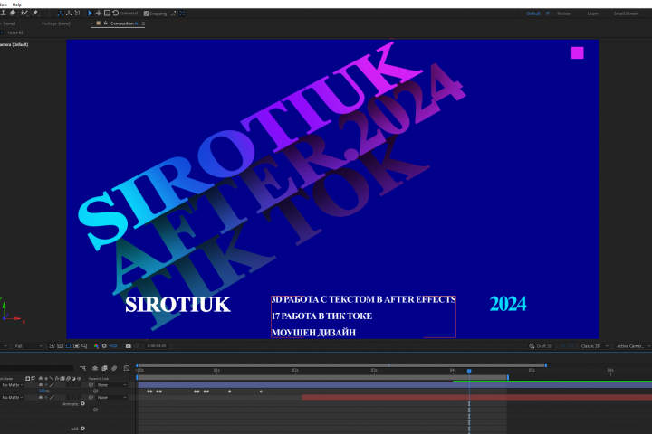
Task: Activate the View Axis mode icon
Action: [77, 14]
